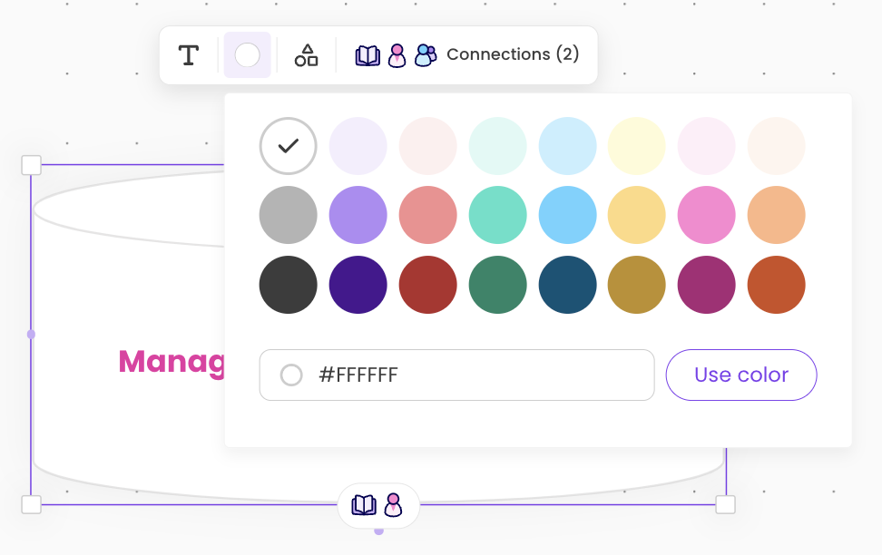Click the person icon badge below shape
This screenshot has width=882, height=555.
click(x=393, y=505)
